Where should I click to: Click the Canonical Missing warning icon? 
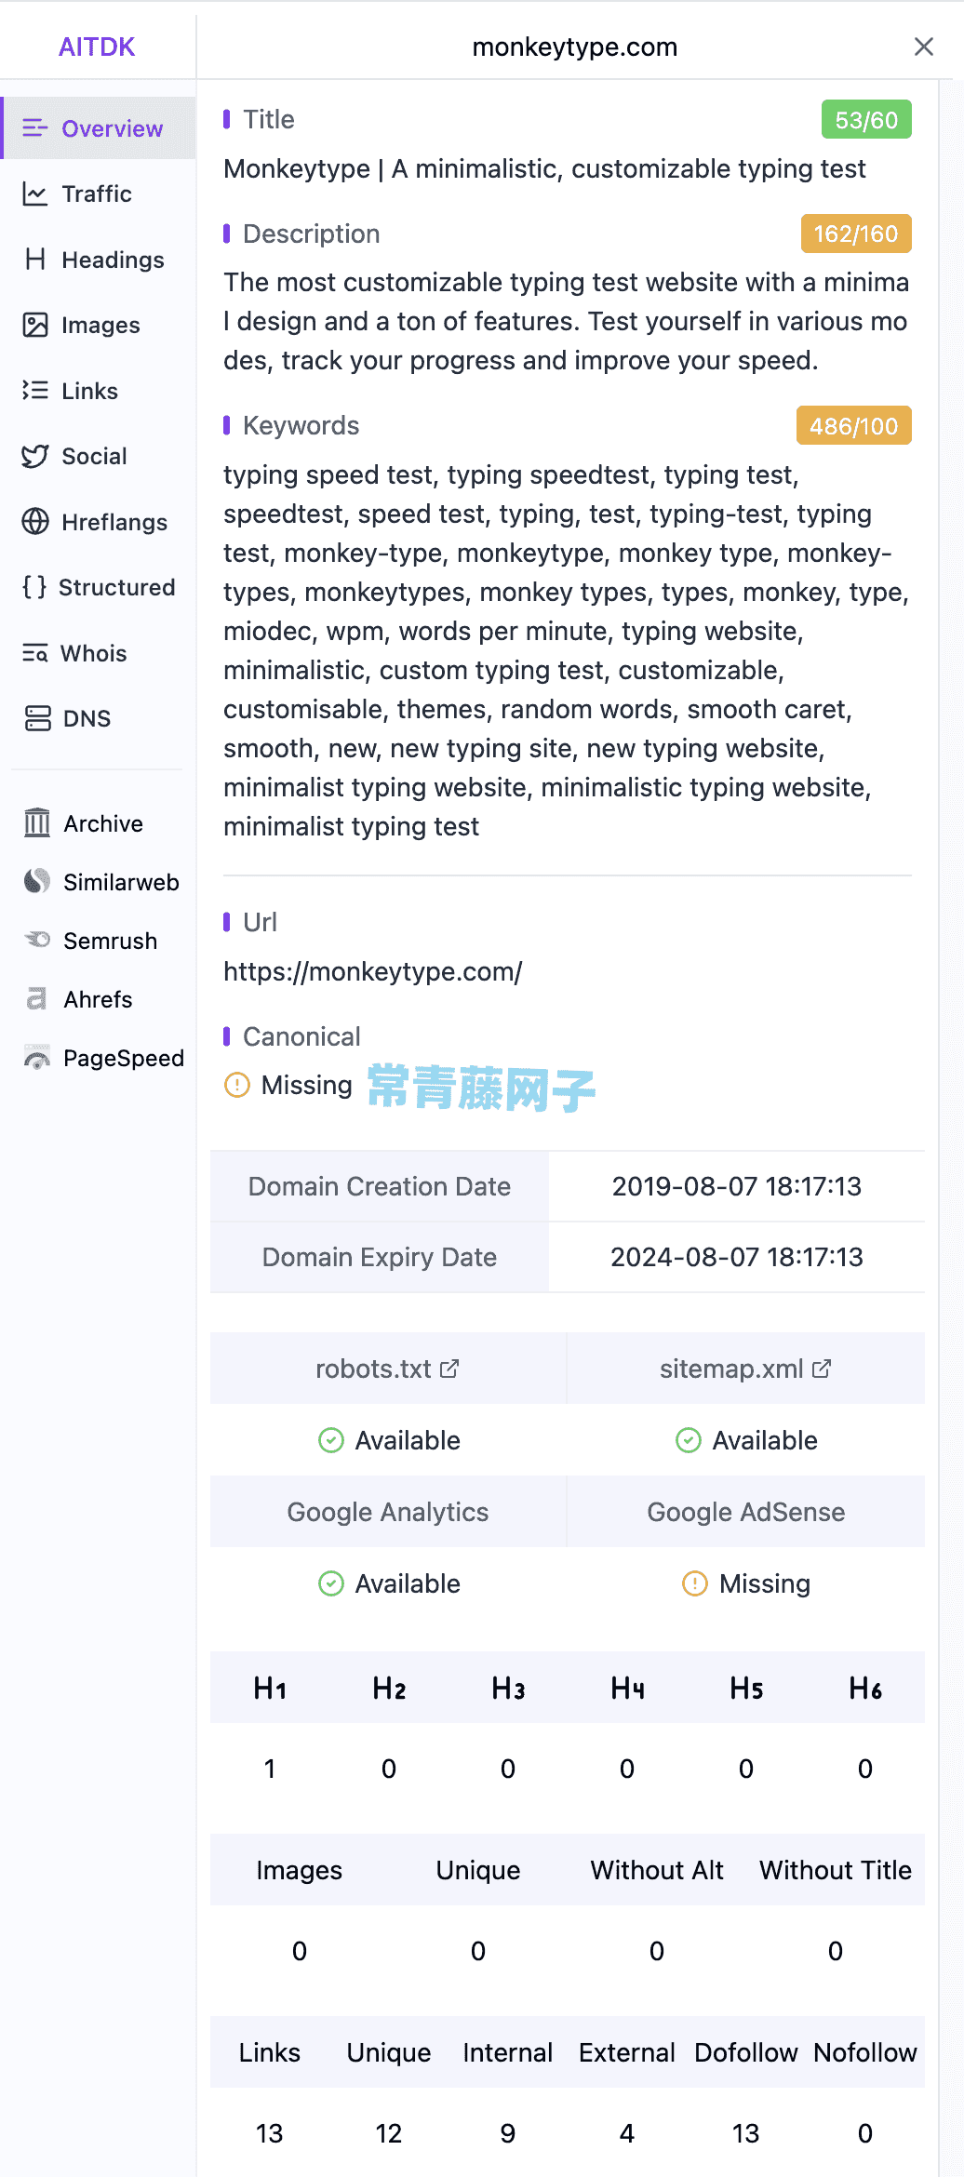pos(237,1085)
